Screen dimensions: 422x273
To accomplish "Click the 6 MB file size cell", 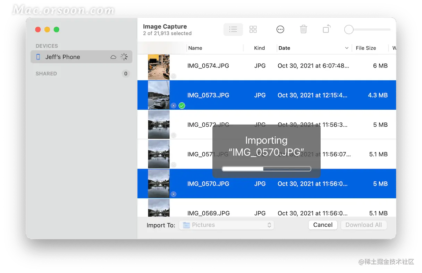I will (380, 66).
